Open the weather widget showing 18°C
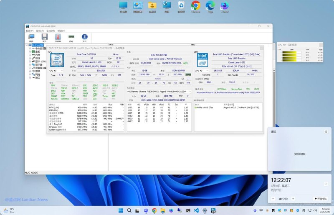The height and width of the screenshot is (215, 334). (x=9, y=210)
